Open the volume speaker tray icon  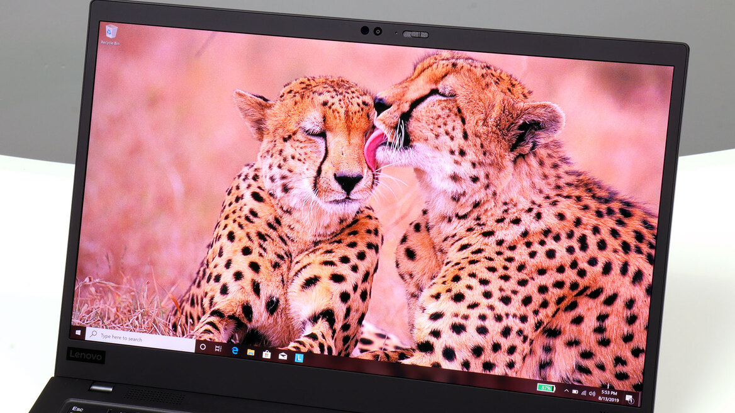592,393
